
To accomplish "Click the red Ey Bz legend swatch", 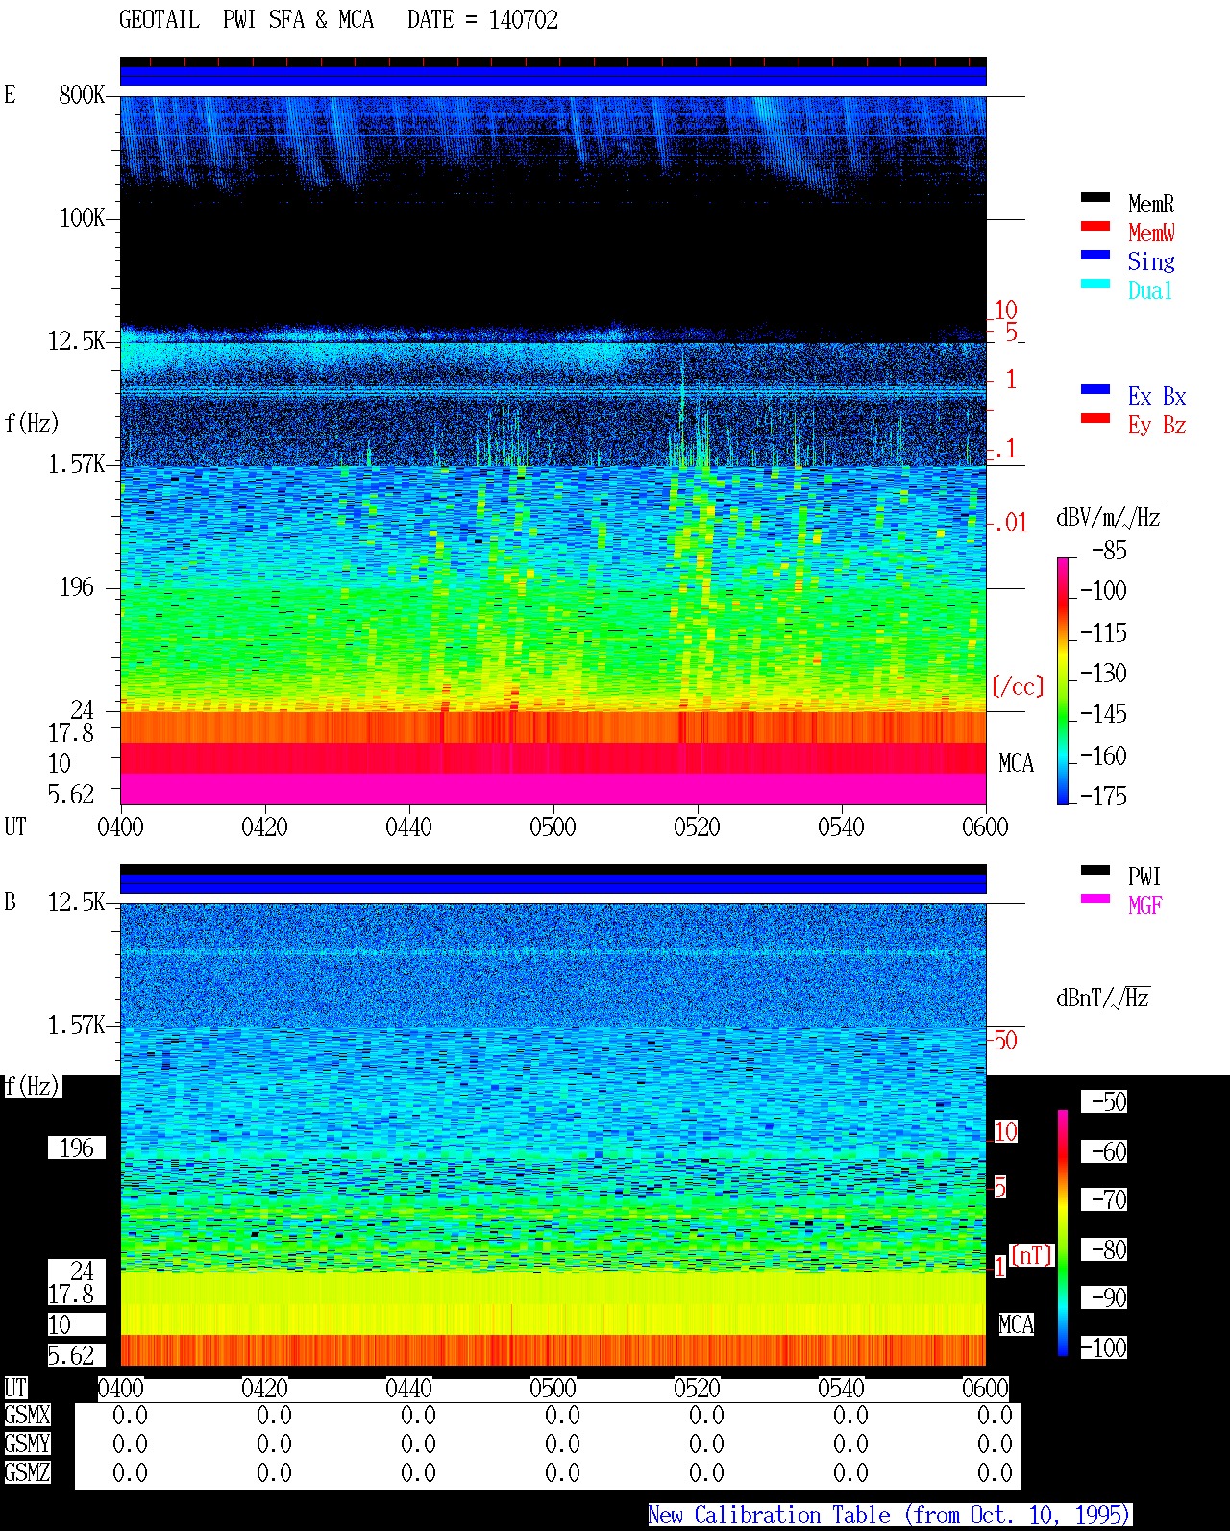I will (1095, 418).
